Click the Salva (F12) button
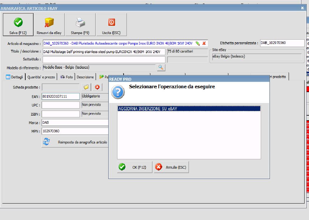This screenshot has height=220, width=309. coord(18,25)
